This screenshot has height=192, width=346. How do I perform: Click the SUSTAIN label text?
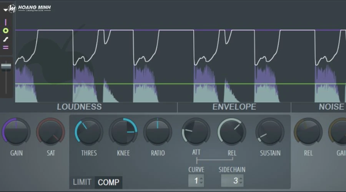tap(270, 153)
